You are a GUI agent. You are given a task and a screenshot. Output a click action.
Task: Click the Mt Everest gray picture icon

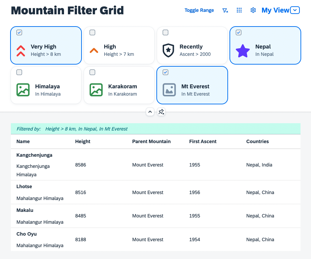click(169, 90)
